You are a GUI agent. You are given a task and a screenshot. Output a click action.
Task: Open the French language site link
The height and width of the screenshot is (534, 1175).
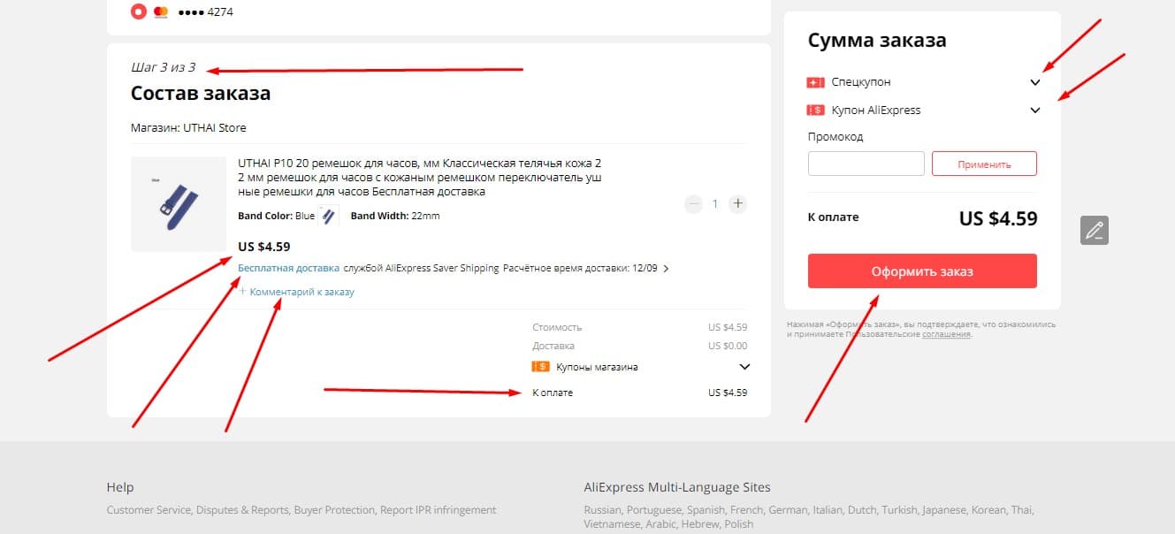(x=748, y=510)
